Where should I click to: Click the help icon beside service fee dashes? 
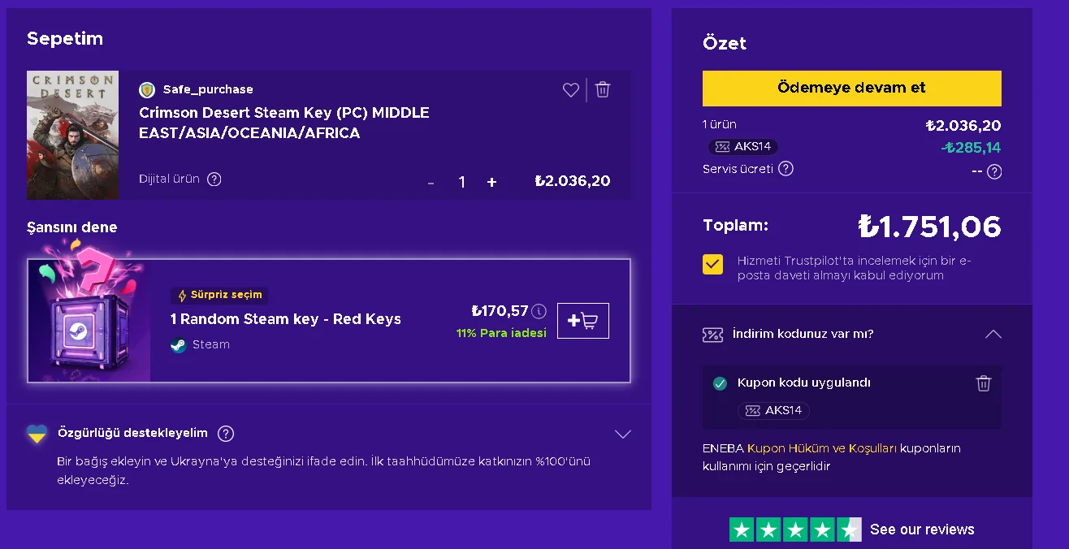tap(994, 171)
